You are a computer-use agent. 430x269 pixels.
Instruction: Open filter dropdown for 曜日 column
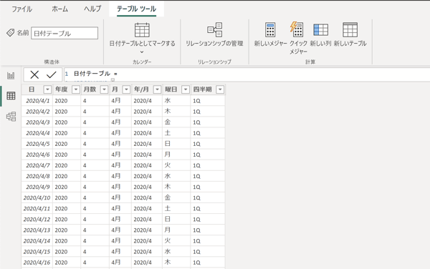[186, 89]
